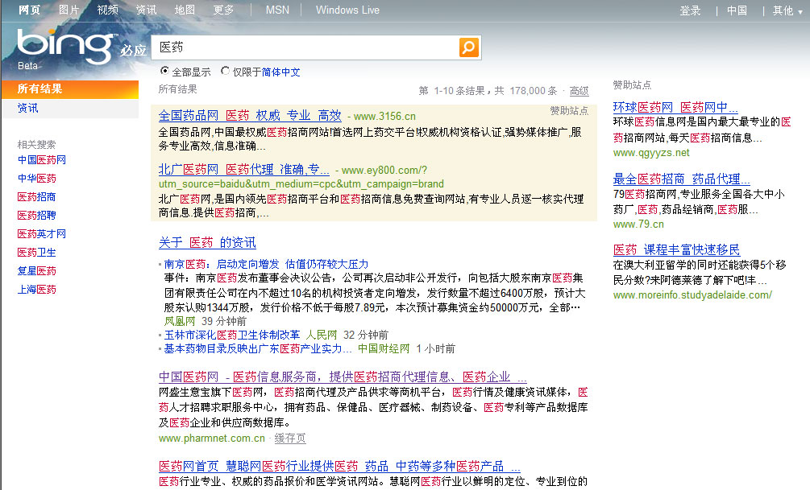Click the www.79.cn URL text
This screenshot has height=490, width=810.
pos(638,224)
